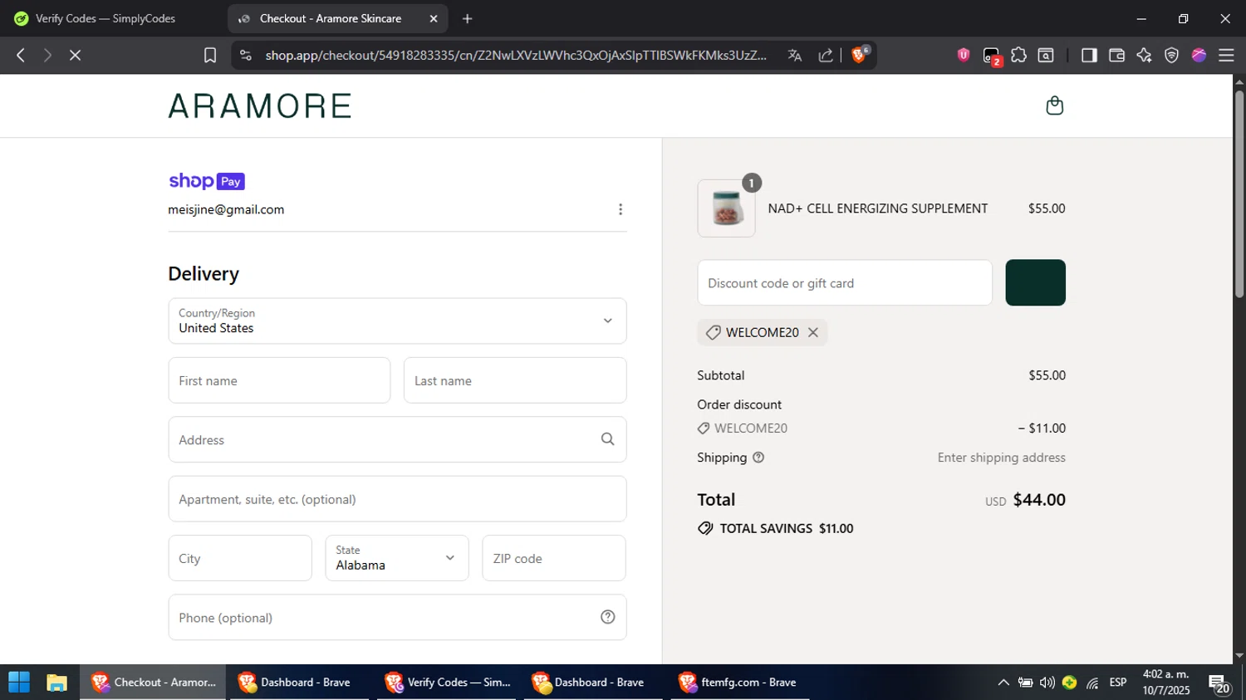
Task: Click the address search magnifier icon
Action: pyautogui.click(x=607, y=439)
